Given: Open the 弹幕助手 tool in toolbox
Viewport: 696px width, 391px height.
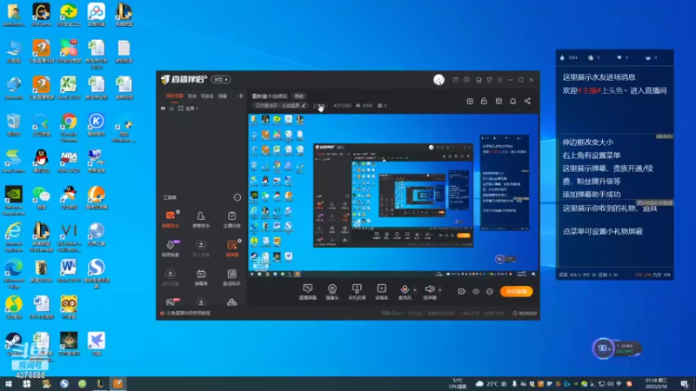Looking at the screenshot, I should (x=170, y=219).
